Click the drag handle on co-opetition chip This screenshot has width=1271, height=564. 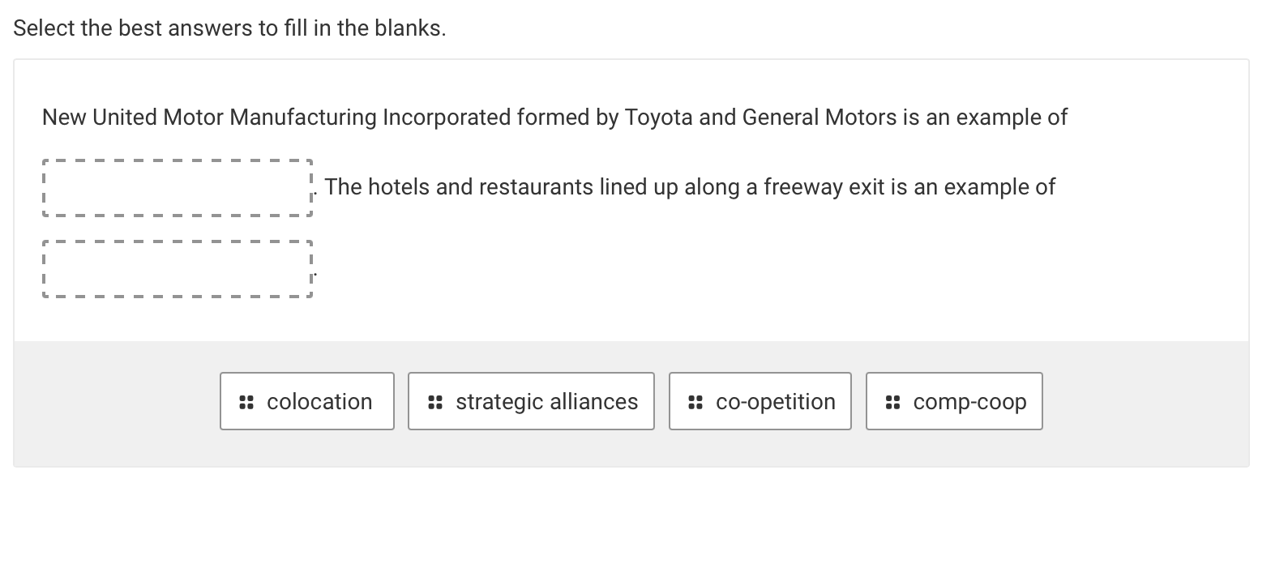pyautogui.click(x=695, y=400)
